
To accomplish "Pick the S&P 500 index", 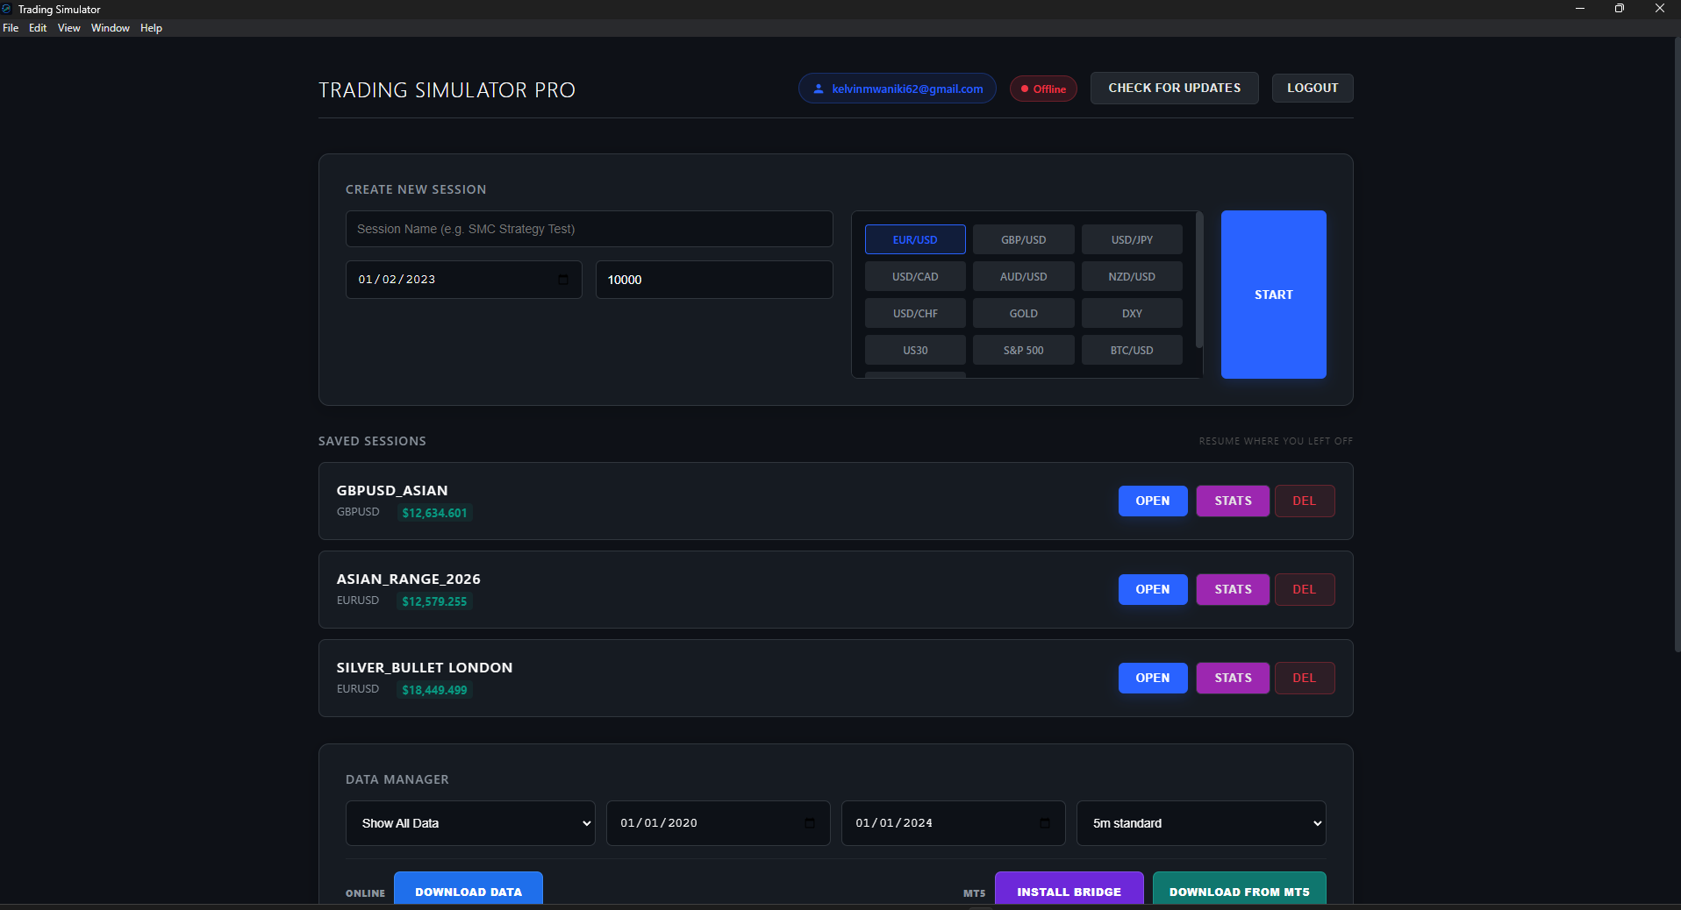I will pyautogui.click(x=1024, y=350).
